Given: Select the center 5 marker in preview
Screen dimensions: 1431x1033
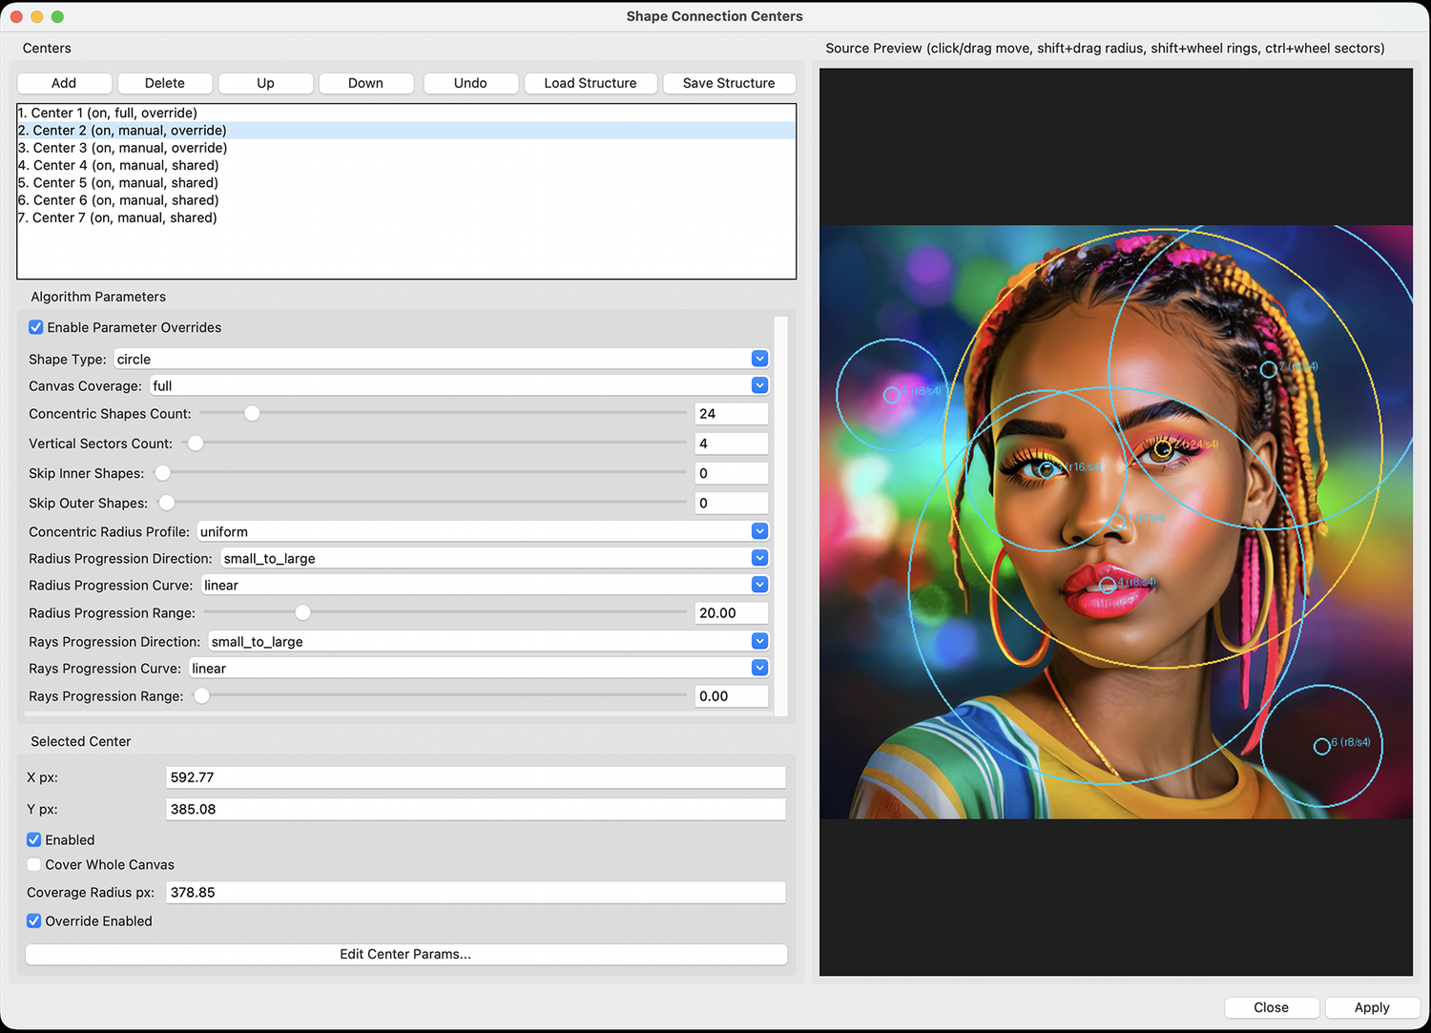Looking at the screenshot, I should (x=891, y=395).
